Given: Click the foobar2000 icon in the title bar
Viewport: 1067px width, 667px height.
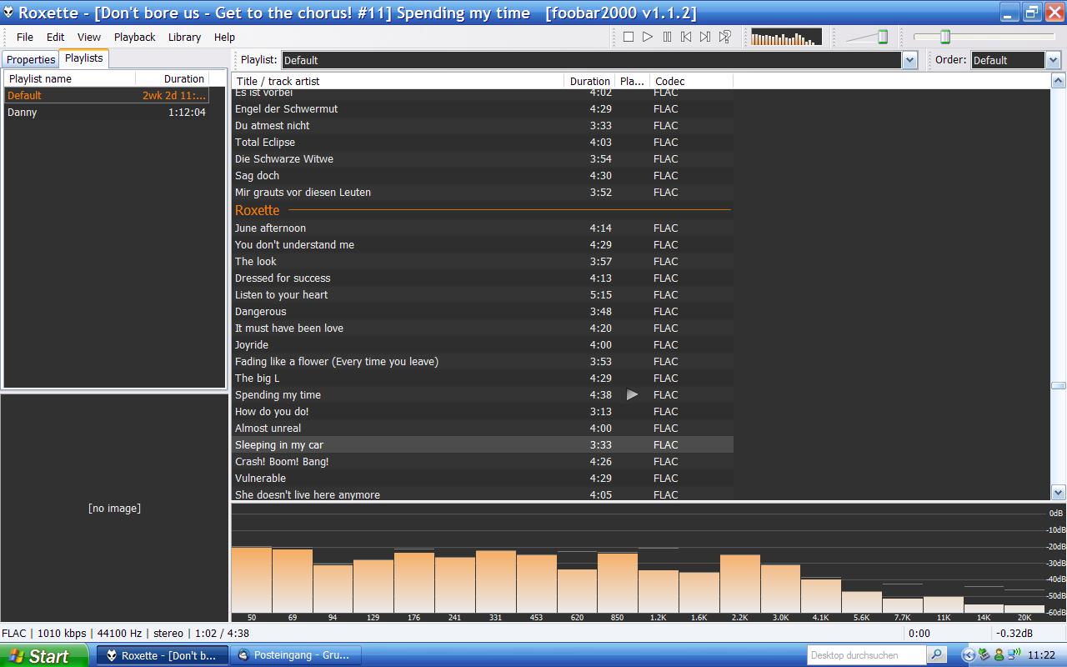Looking at the screenshot, I should 8,13.
